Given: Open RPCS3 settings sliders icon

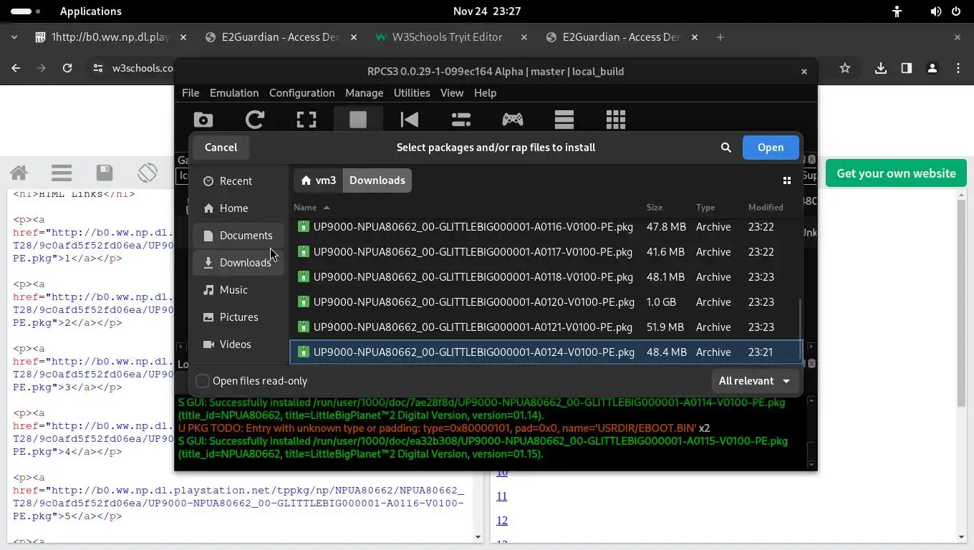Looking at the screenshot, I should click(x=461, y=120).
